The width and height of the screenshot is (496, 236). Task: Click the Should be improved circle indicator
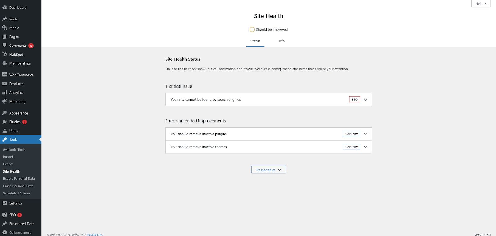[252, 29]
